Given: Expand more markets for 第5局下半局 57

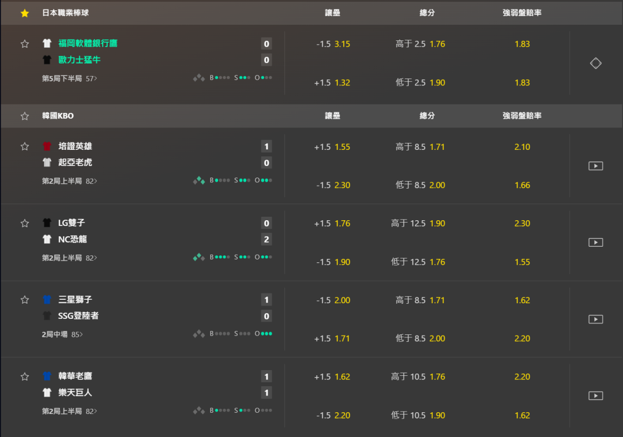Looking at the screenshot, I should (x=70, y=78).
